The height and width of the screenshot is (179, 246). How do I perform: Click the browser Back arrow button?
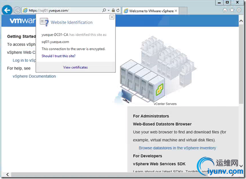[7, 10]
